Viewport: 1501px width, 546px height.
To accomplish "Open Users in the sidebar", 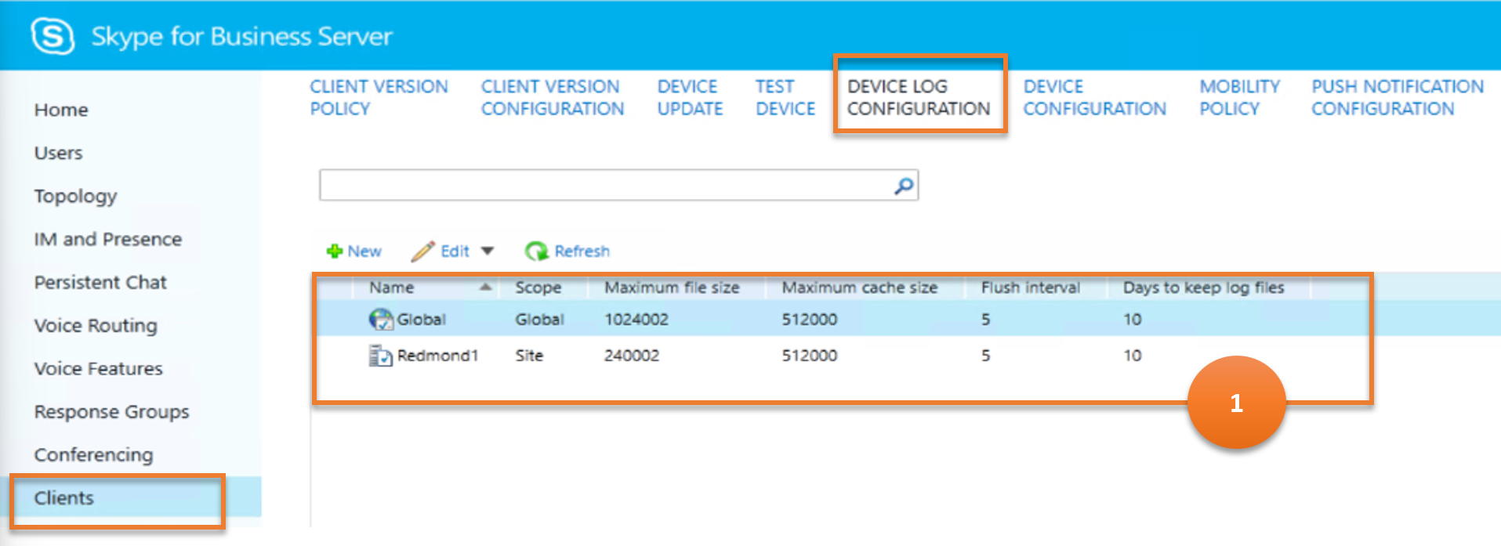I will (x=58, y=153).
